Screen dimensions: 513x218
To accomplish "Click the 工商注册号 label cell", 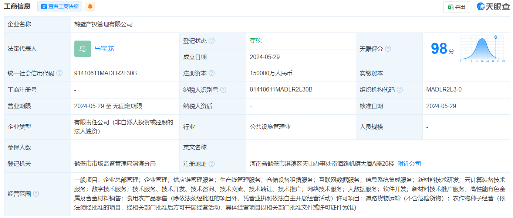I will point(37,90).
